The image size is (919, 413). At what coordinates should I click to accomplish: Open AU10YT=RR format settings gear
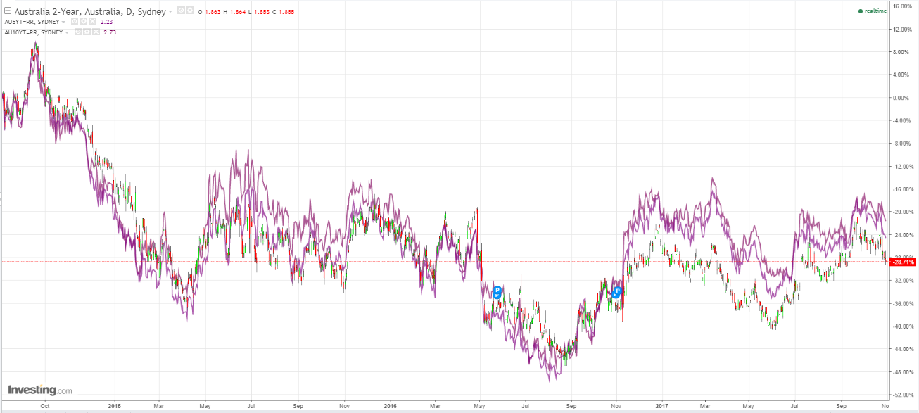[x=87, y=32]
